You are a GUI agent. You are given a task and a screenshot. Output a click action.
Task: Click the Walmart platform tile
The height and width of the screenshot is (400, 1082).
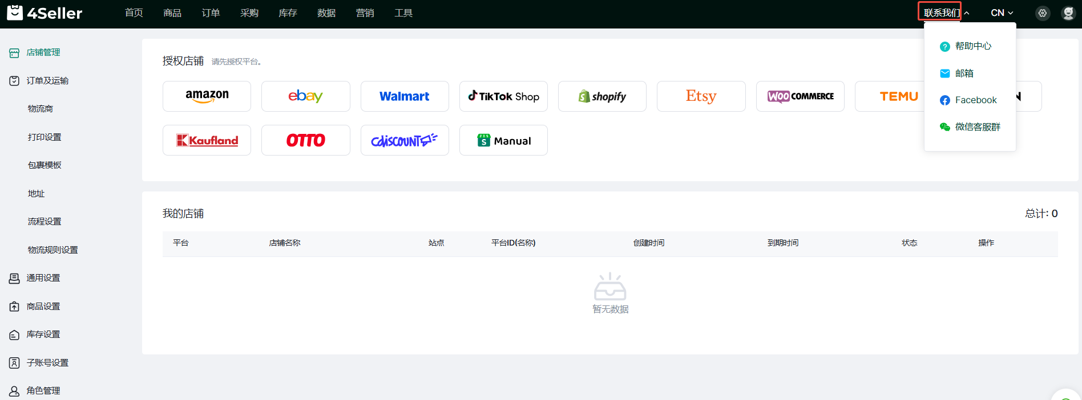[x=405, y=96]
